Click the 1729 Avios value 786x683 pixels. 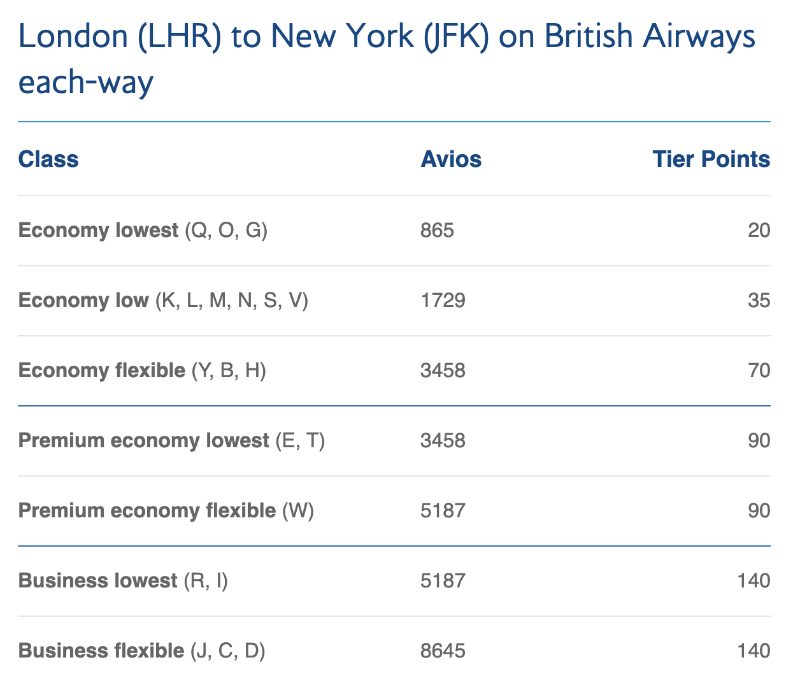coord(443,300)
